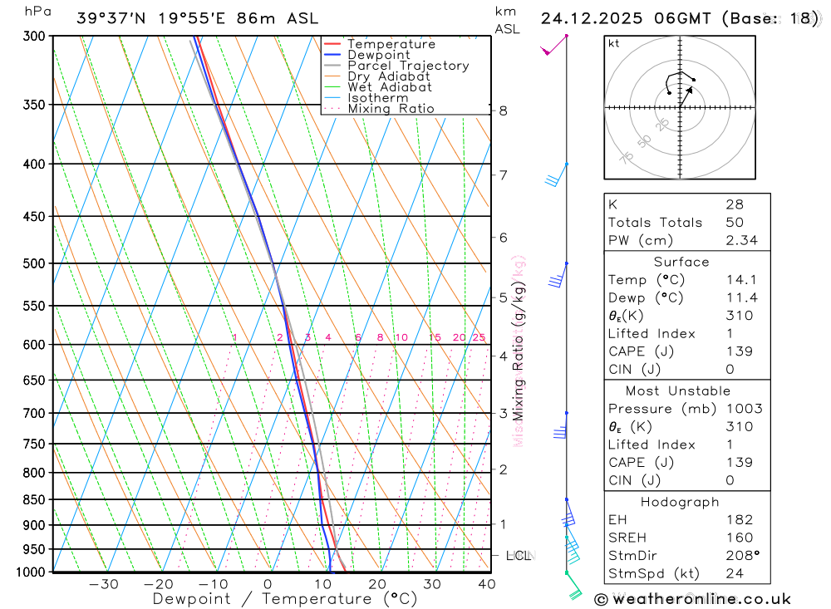Click the PW (cm) value 2.34
Image resolution: width=831 pixels, height=609 pixels.
[x=741, y=241]
